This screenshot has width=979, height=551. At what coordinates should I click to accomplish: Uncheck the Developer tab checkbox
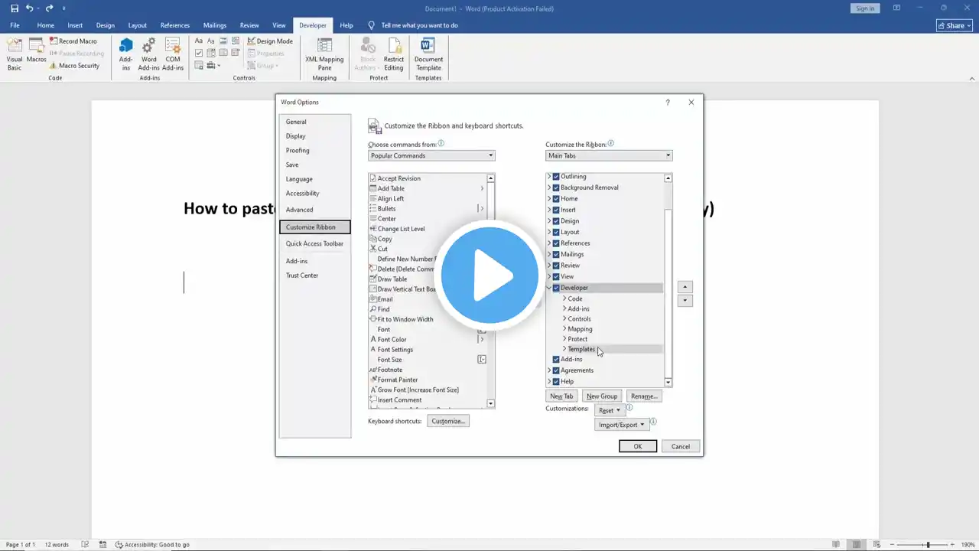click(x=556, y=288)
